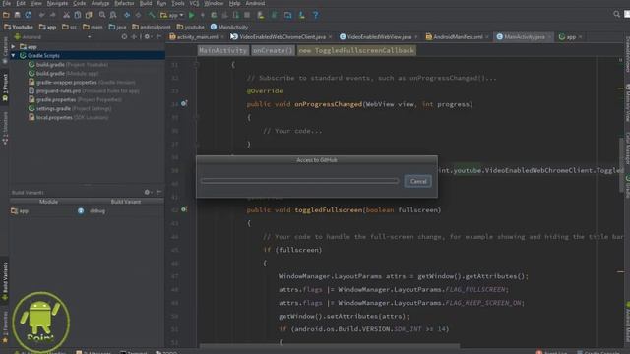Cancel the Access to GitHub dialog
Viewport: 630px width, 354px height.
click(418, 181)
